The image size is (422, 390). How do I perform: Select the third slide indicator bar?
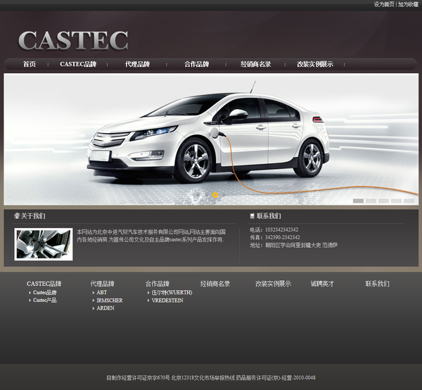point(383,201)
